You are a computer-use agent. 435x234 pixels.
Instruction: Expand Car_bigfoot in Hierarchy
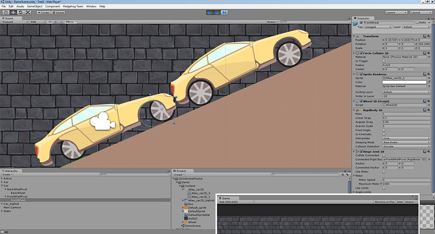[x=2, y=204]
